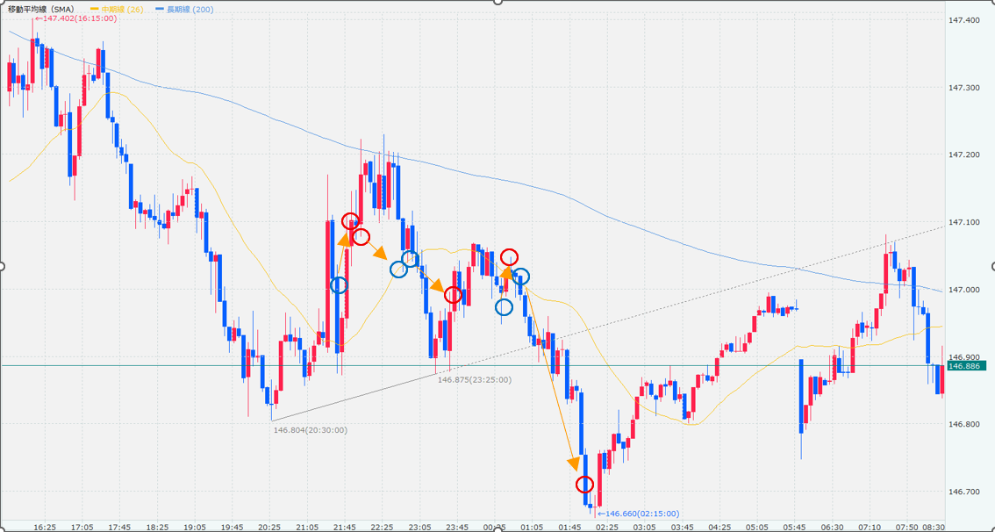The height and width of the screenshot is (532, 995).
Task: Select the red circle at the chart bottom low
Action: [584, 485]
